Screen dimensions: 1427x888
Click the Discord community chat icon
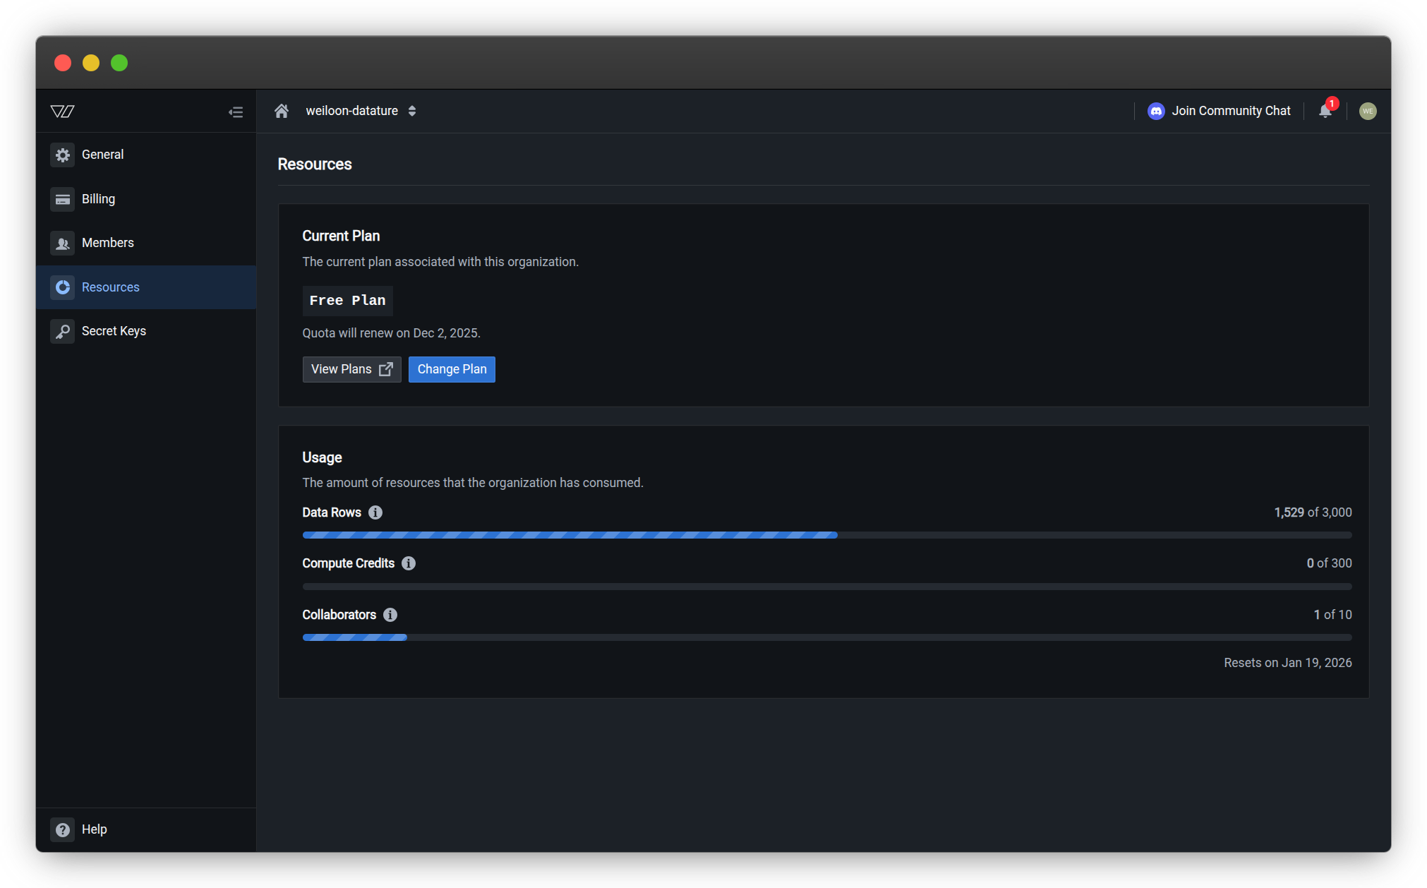1156,111
